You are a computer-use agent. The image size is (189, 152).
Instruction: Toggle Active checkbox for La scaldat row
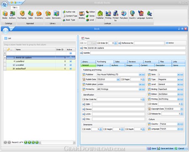click(71, 65)
